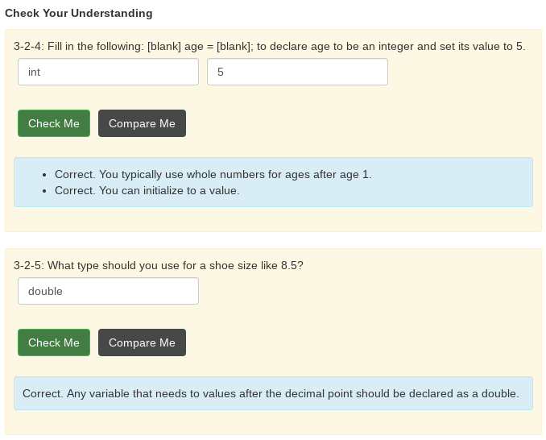Click the first "[blank]" in the question prompt
546x440 pixels.
click(x=164, y=46)
